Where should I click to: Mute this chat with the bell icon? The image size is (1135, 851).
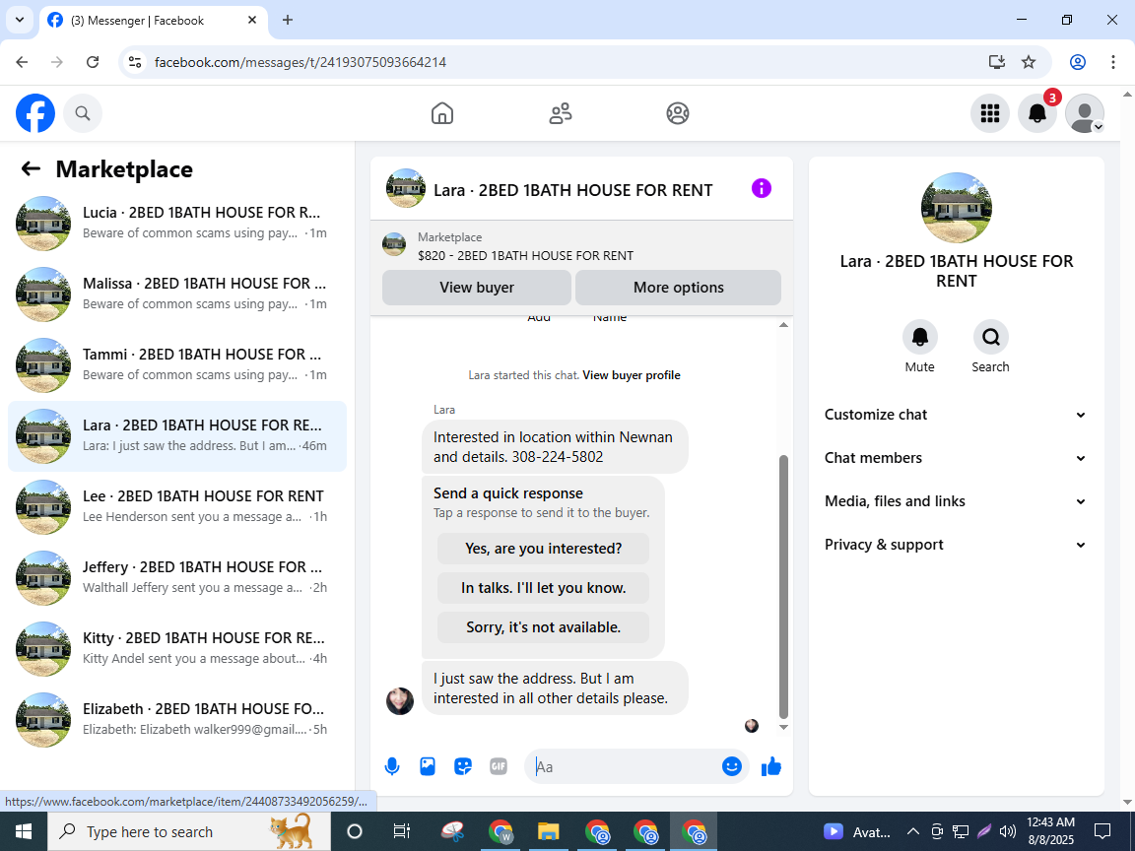(919, 337)
